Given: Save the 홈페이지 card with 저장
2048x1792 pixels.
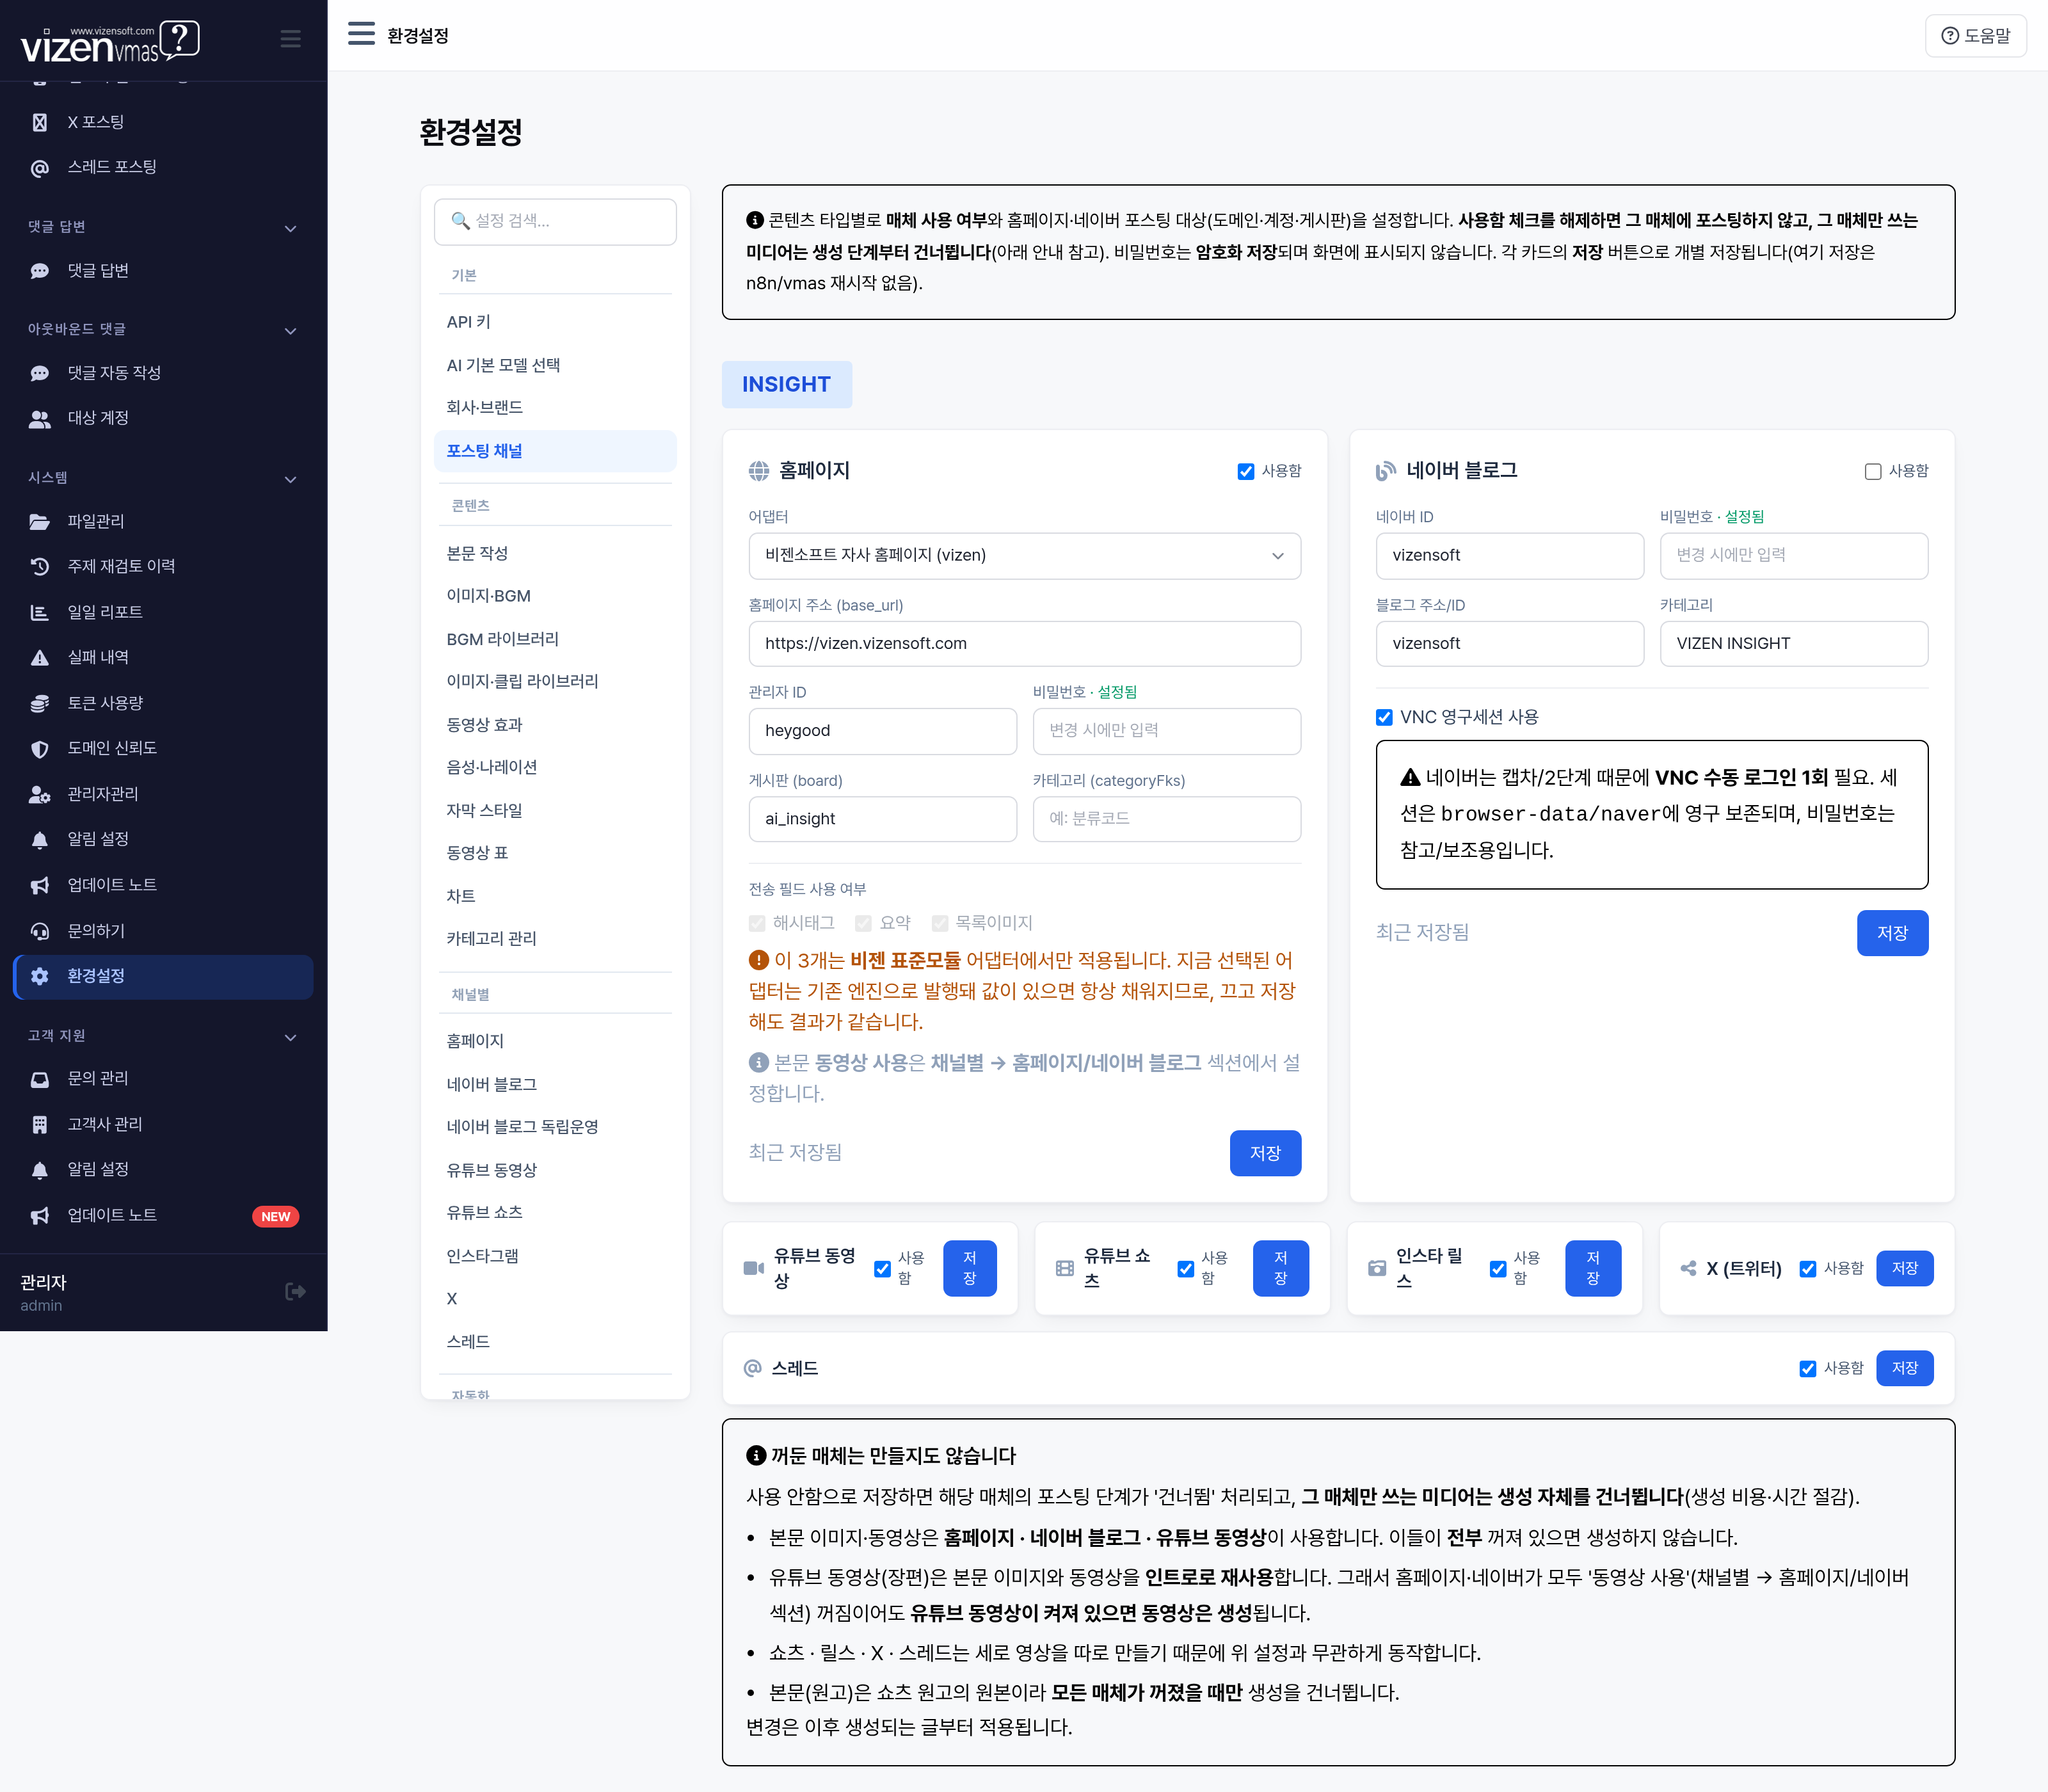Looking at the screenshot, I should coord(1265,1153).
